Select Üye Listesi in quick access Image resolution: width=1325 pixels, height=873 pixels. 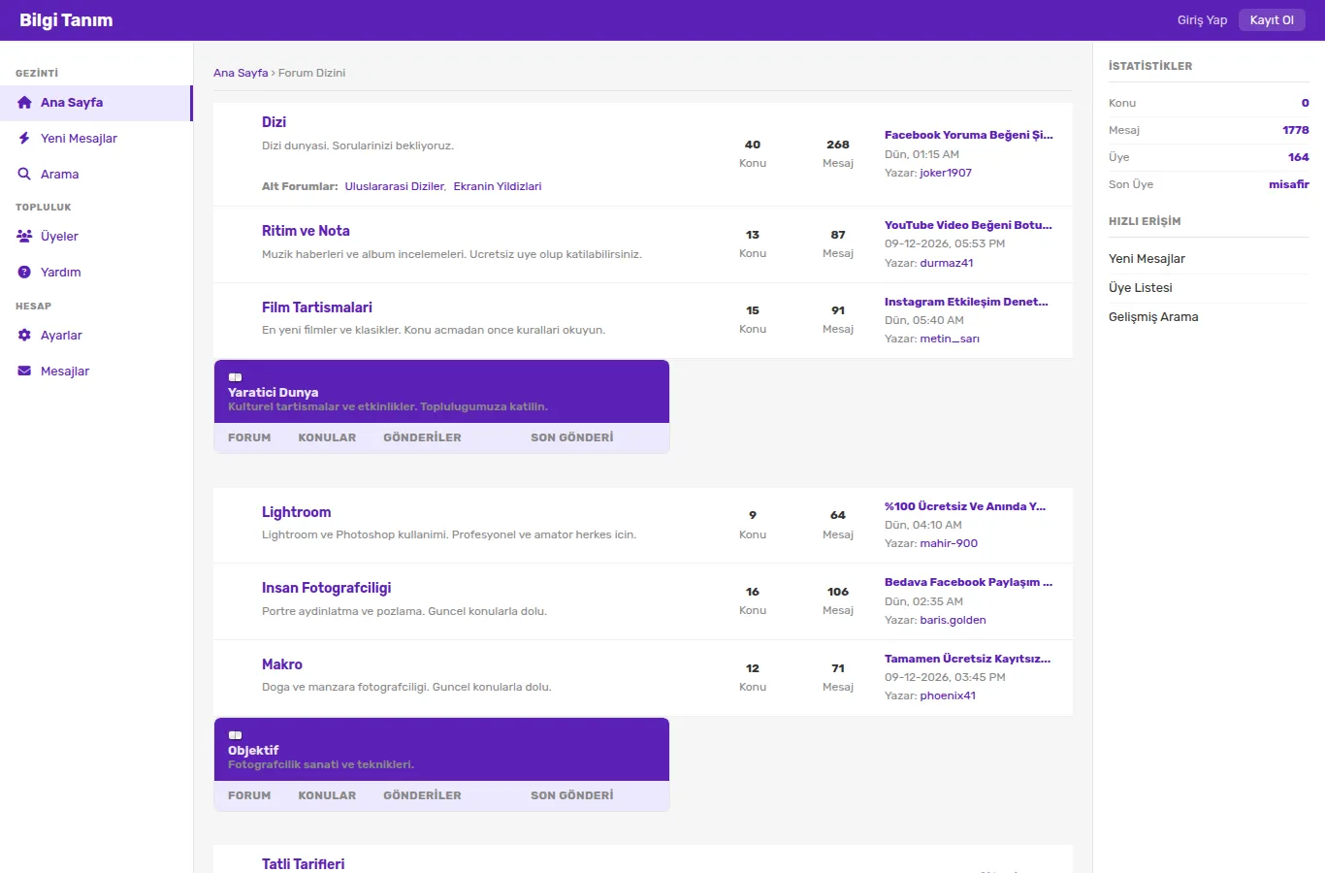(x=1141, y=288)
